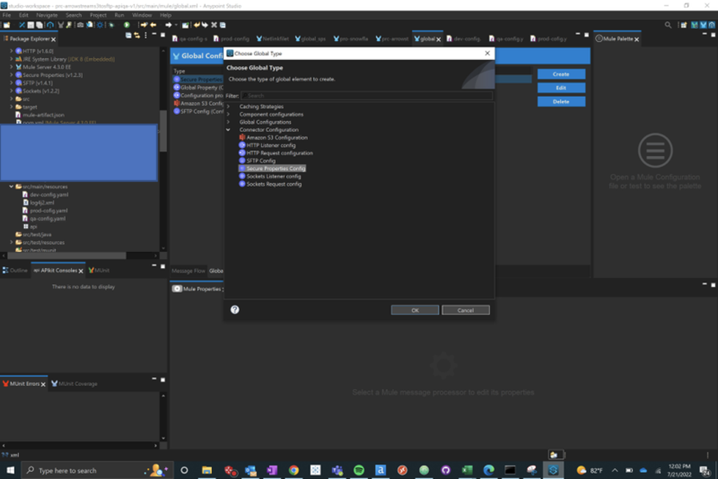Screen dimensions: 718x479
Task: Open Microsoft Edge from the taskbar
Action: (488, 470)
